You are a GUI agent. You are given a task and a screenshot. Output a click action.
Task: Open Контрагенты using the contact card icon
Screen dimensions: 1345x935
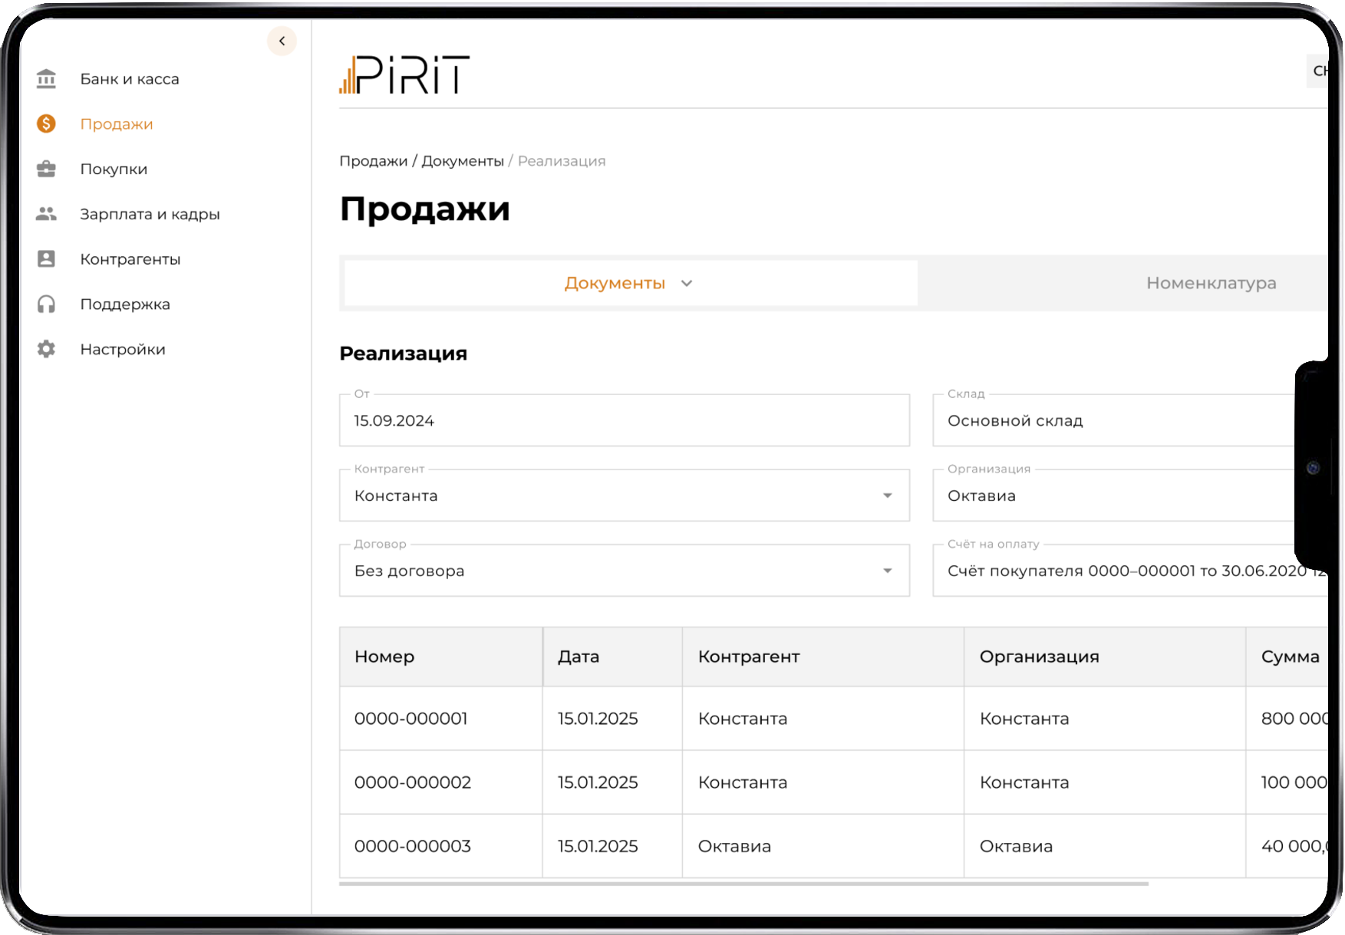[46, 258]
